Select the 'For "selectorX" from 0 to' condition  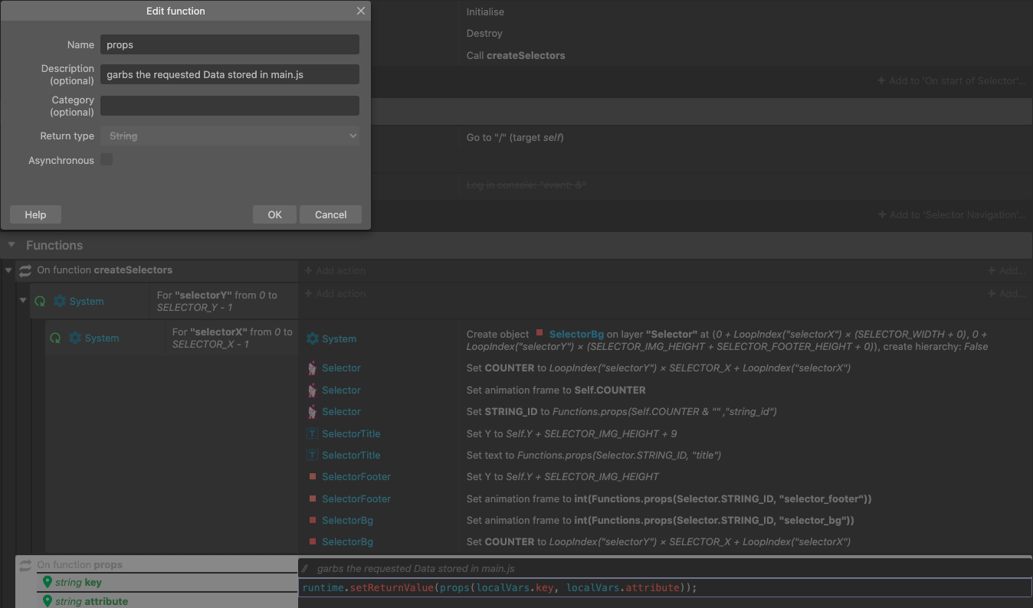[232, 338]
